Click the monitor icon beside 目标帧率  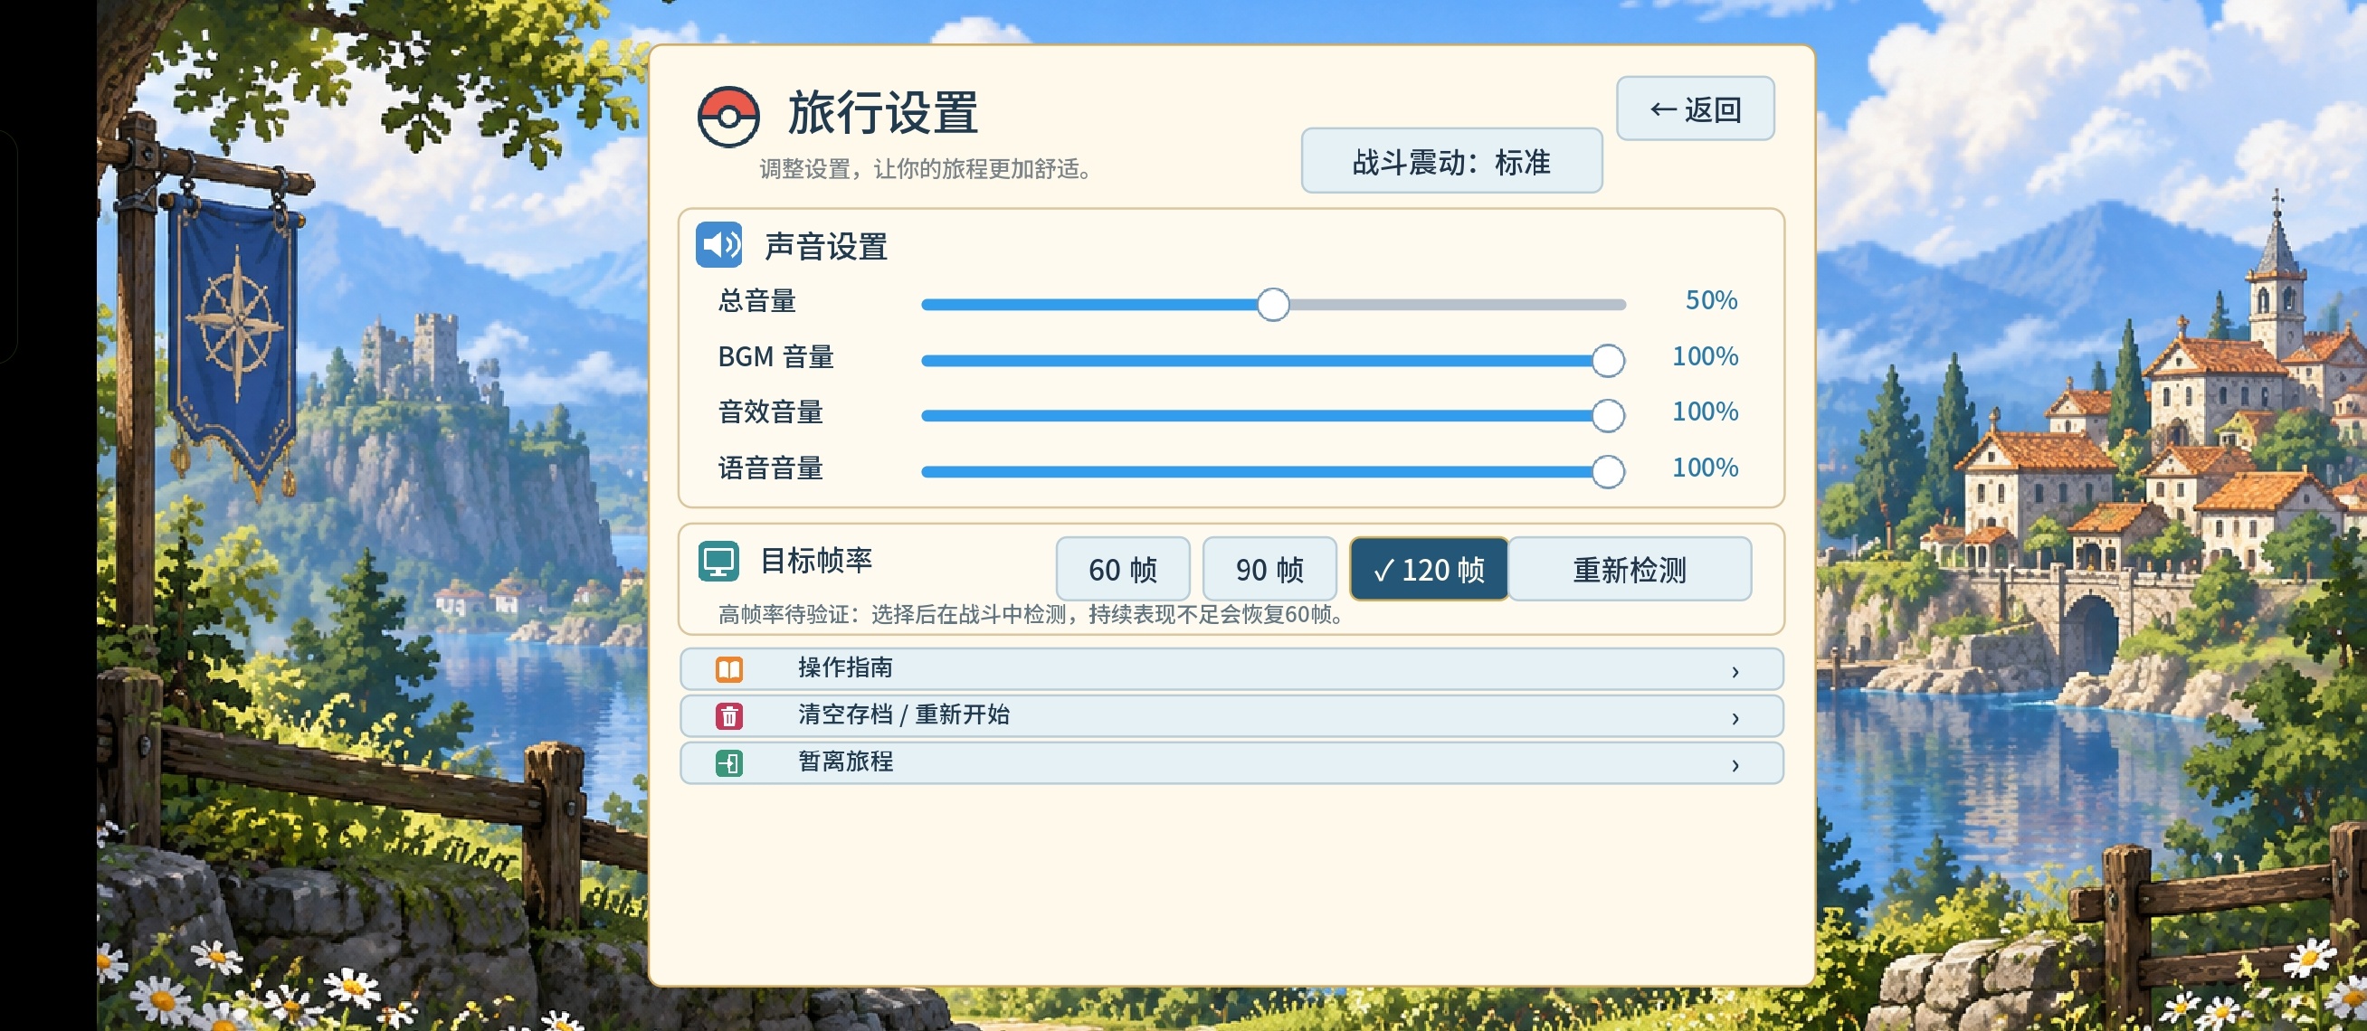pyautogui.click(x=718, y=561)
